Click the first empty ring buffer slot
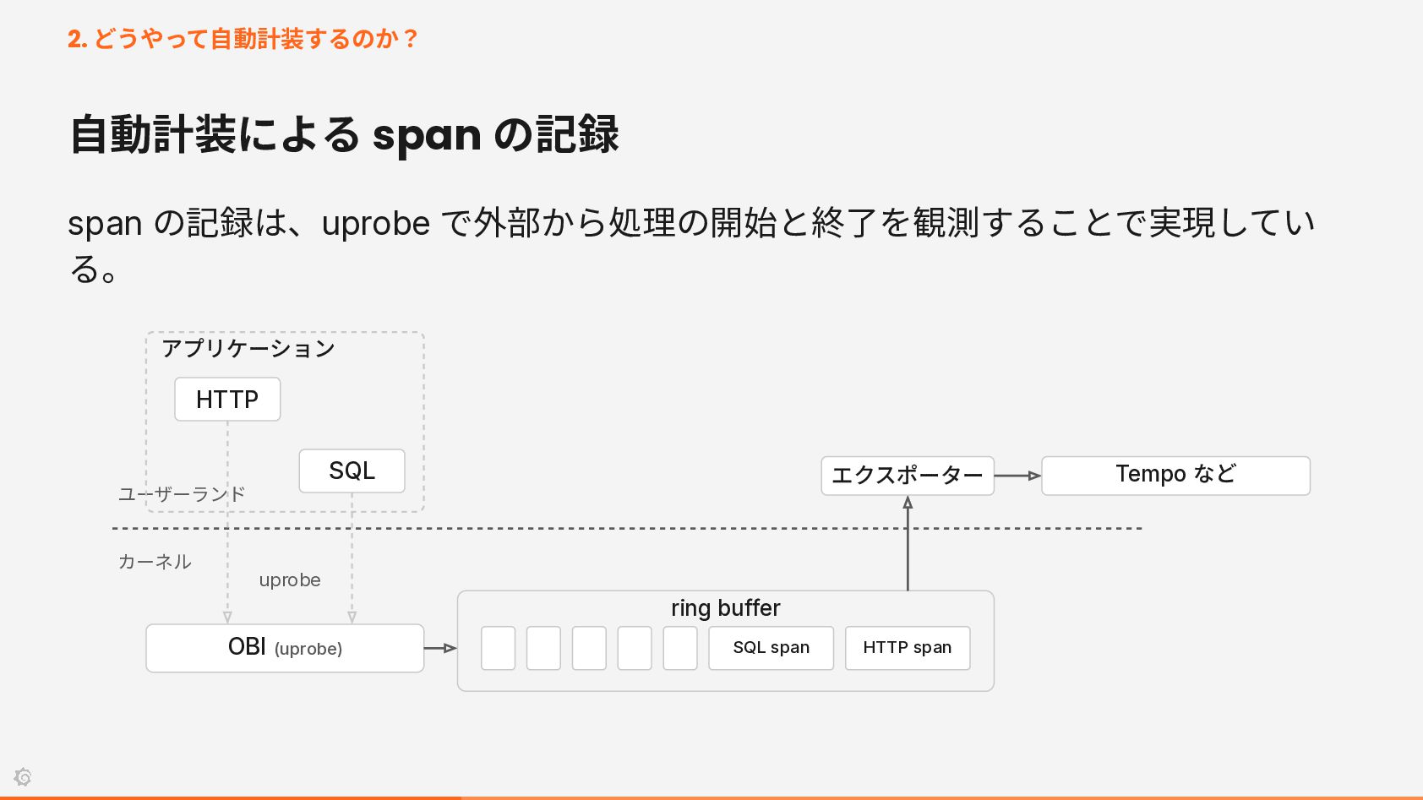 pyautogui.click(x=499, y=648)
